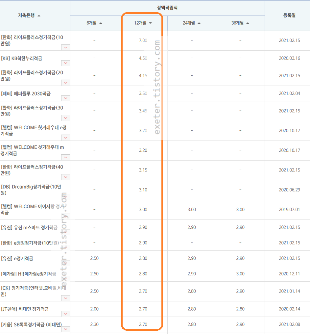The height and width of the screenshot is (334, 310).
Task: Expand [웰컴] WELCOME 첫거래우대 e정기적금 chevron
Action: (x=65, y=138)
